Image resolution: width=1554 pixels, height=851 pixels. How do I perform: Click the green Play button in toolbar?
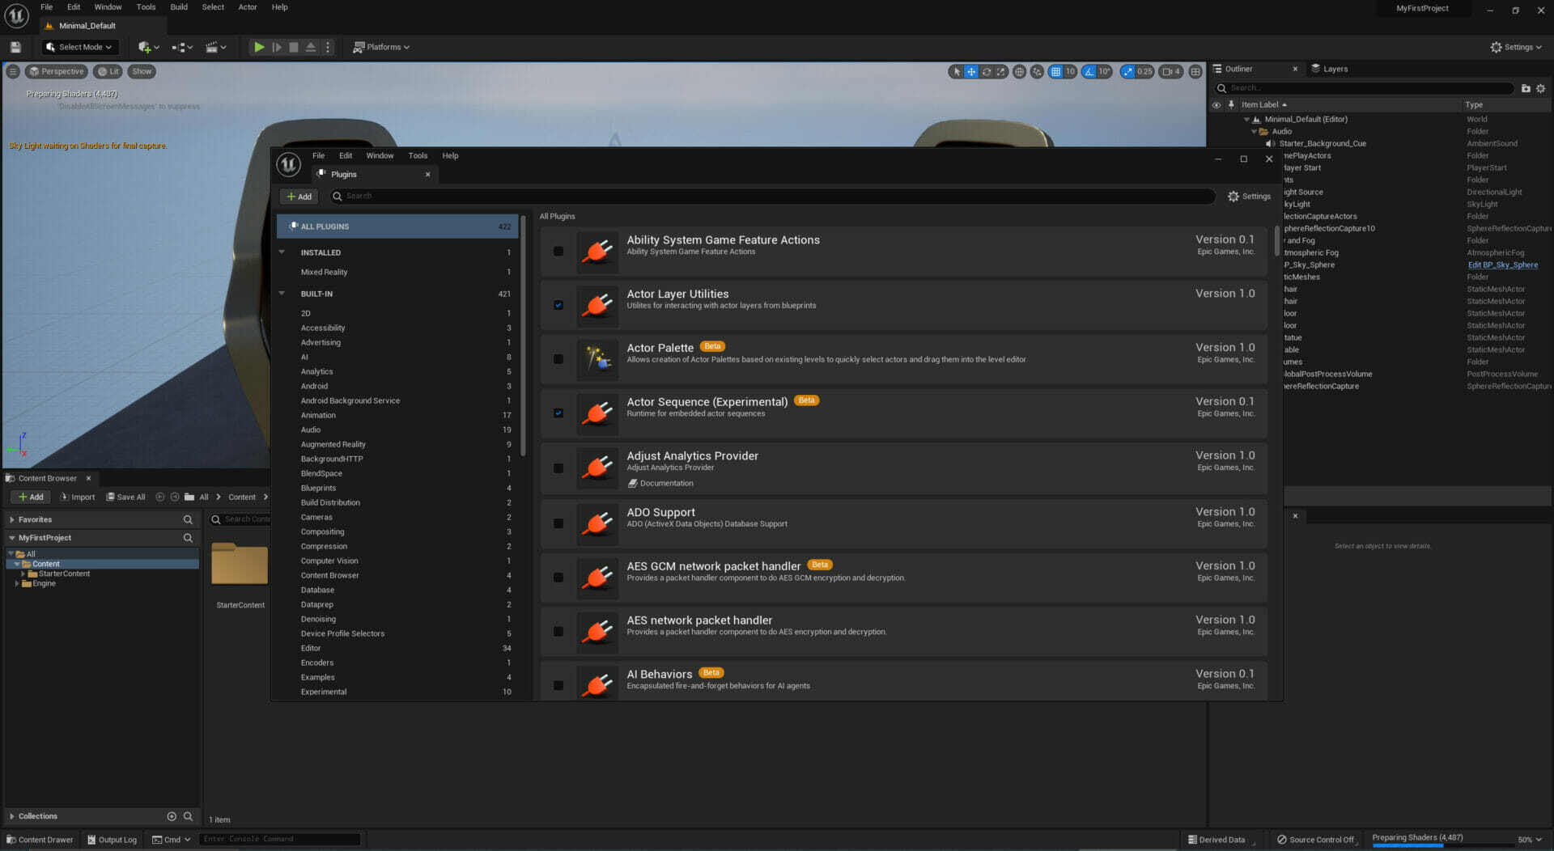pos(259,48)
